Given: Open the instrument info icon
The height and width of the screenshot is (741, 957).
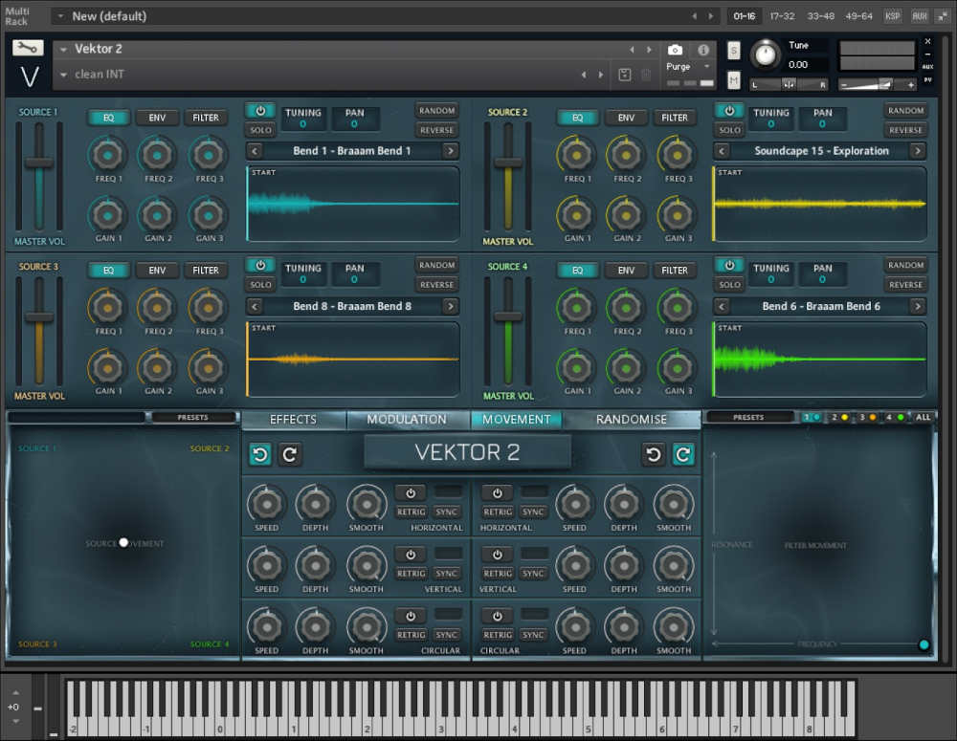Looking at the screenshot, I should coord(703,50).
